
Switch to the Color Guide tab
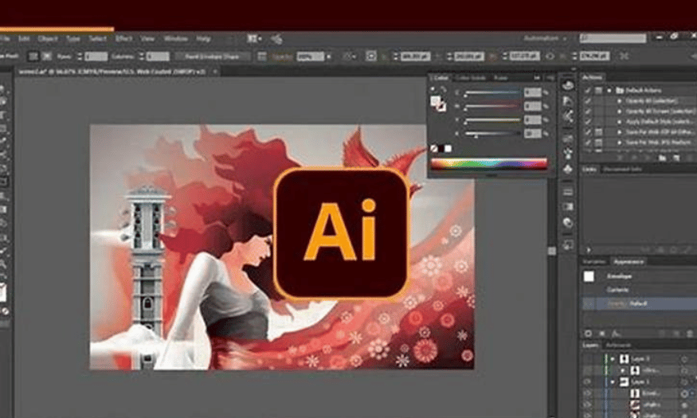coord(471,78)
